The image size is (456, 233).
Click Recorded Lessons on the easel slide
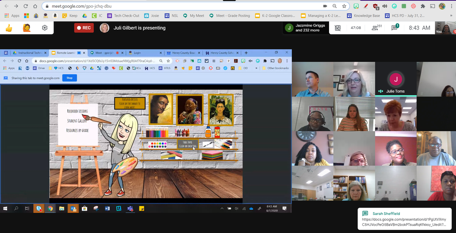(77, 111)
